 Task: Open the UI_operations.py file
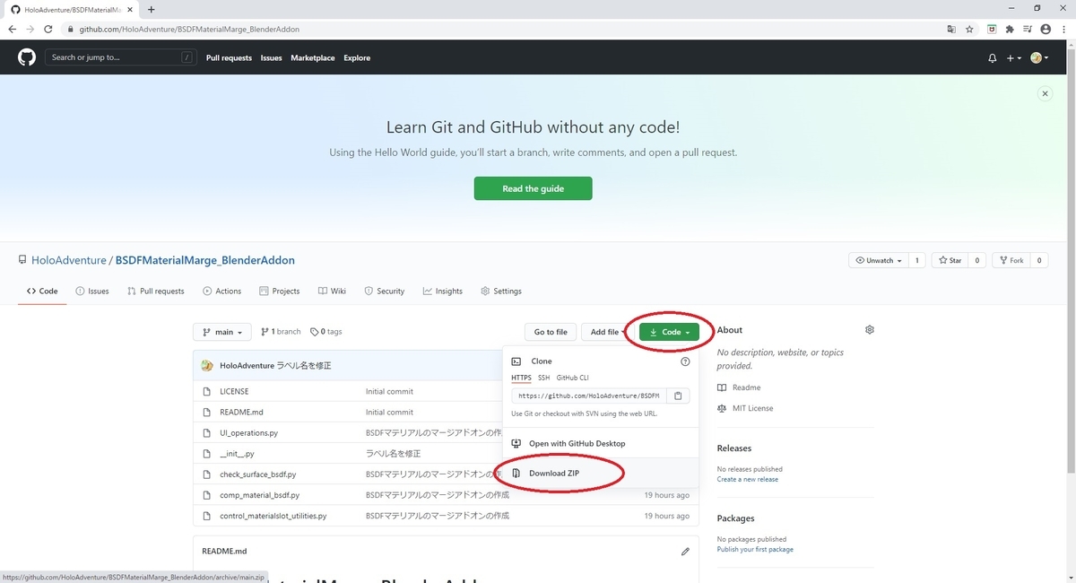[248, 432]
